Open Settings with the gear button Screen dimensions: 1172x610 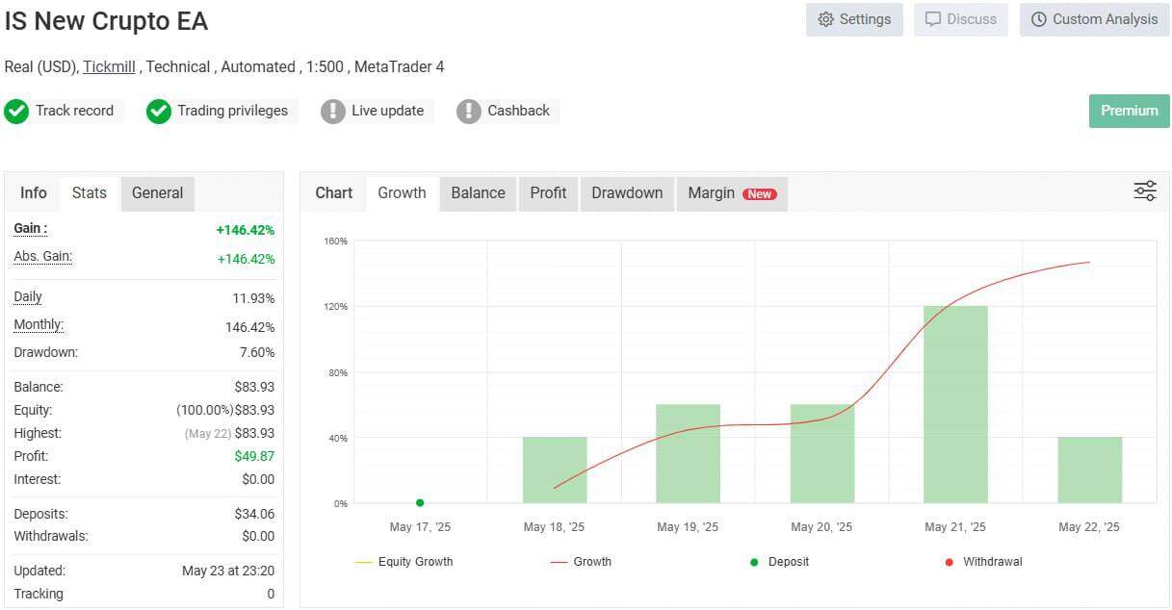click(x=854, y=19)
